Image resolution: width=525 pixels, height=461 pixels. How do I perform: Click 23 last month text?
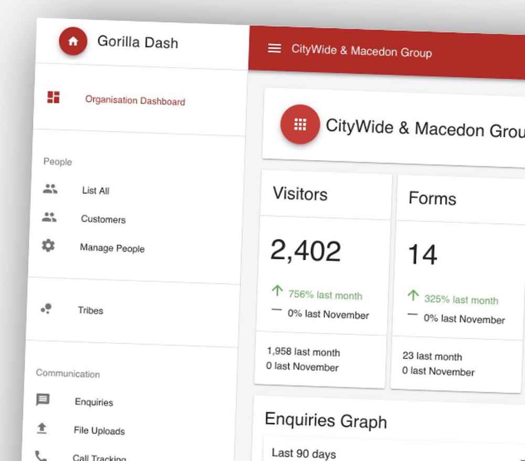pyautogui.click(x=432, y=356)
